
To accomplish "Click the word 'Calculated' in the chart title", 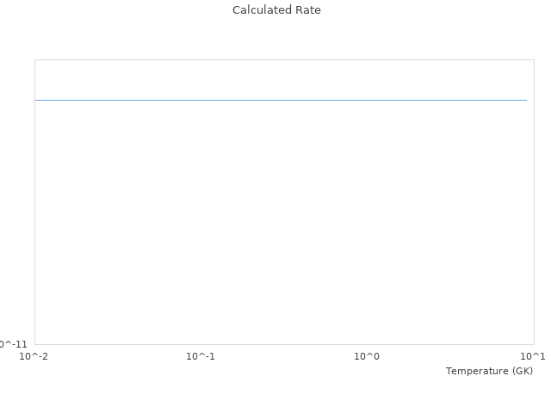I will 263,10.
